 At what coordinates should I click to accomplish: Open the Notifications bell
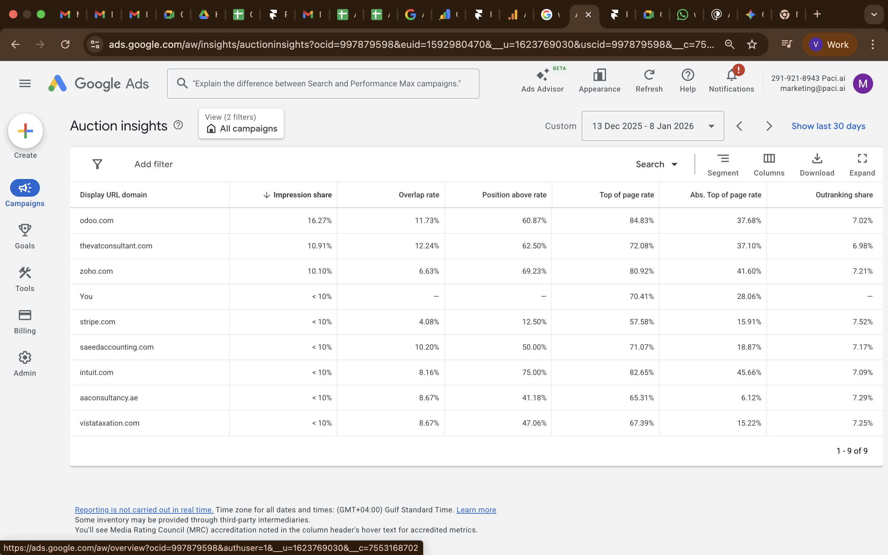coord(731,80)
